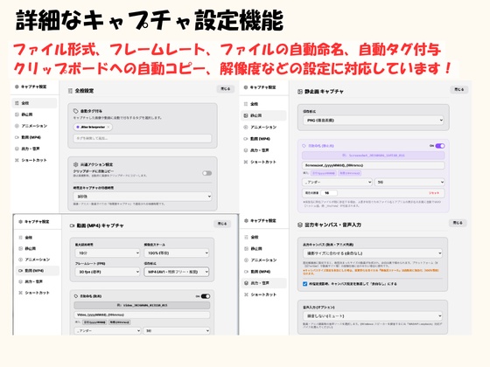Remove the auto-tag chip with its x icon
Image resolution: width=490 pixels, height=367 pixels.
[x=108, y=127]
